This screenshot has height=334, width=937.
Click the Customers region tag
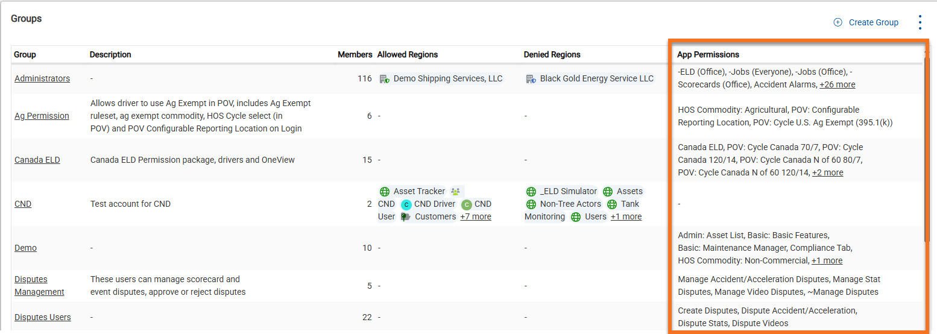tap(428, 216)
